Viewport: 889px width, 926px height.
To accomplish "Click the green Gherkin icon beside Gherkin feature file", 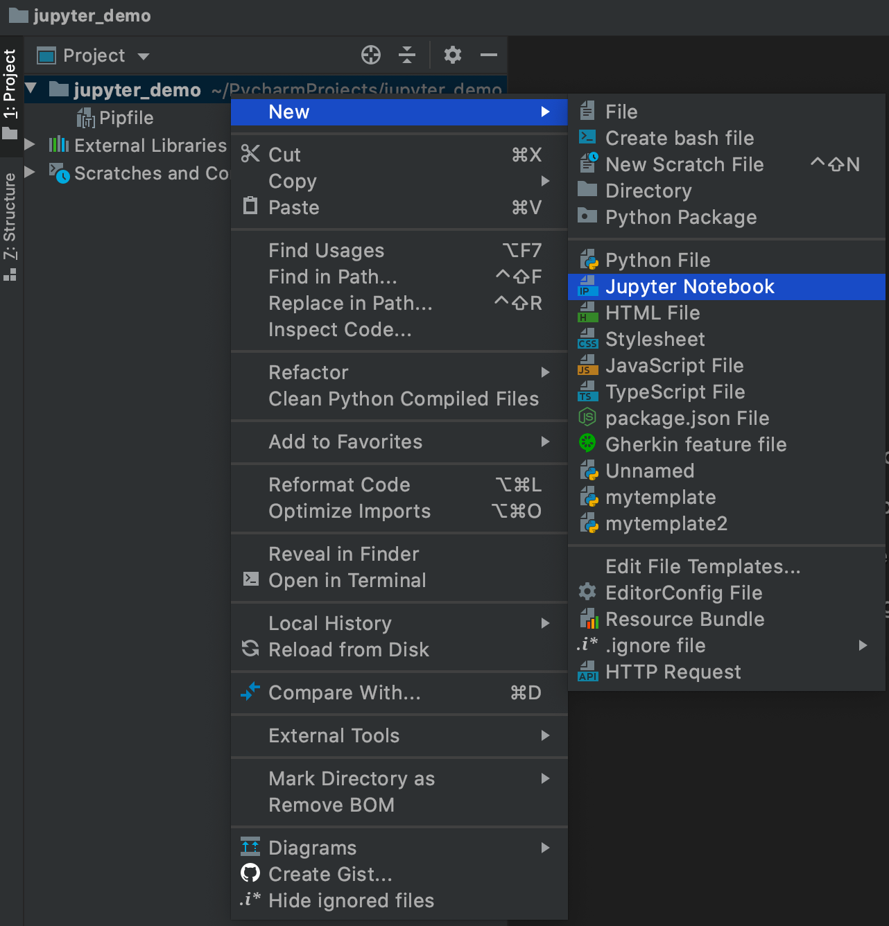I will (x=587, y=443).
